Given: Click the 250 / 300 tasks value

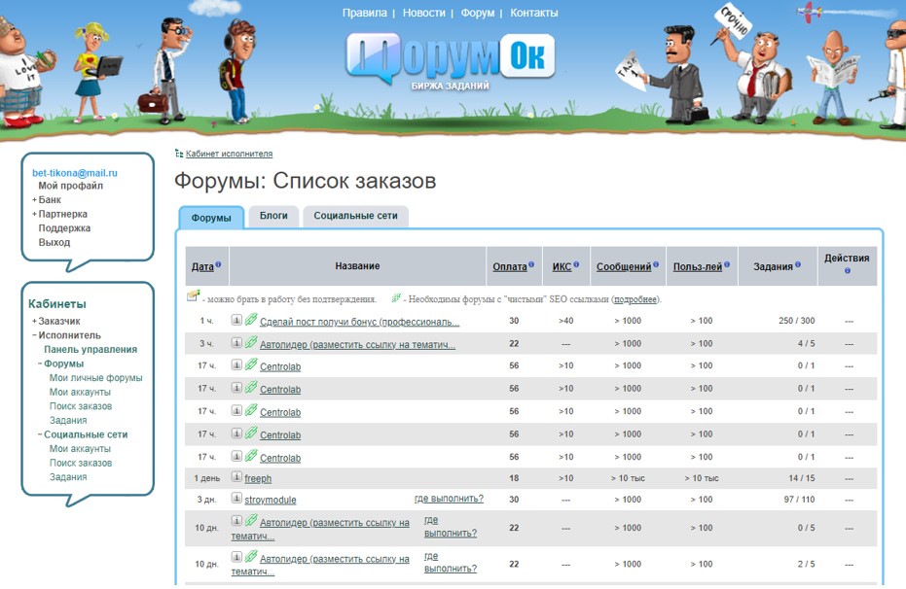Looking at the screenshot, I should tap(796, 321).
